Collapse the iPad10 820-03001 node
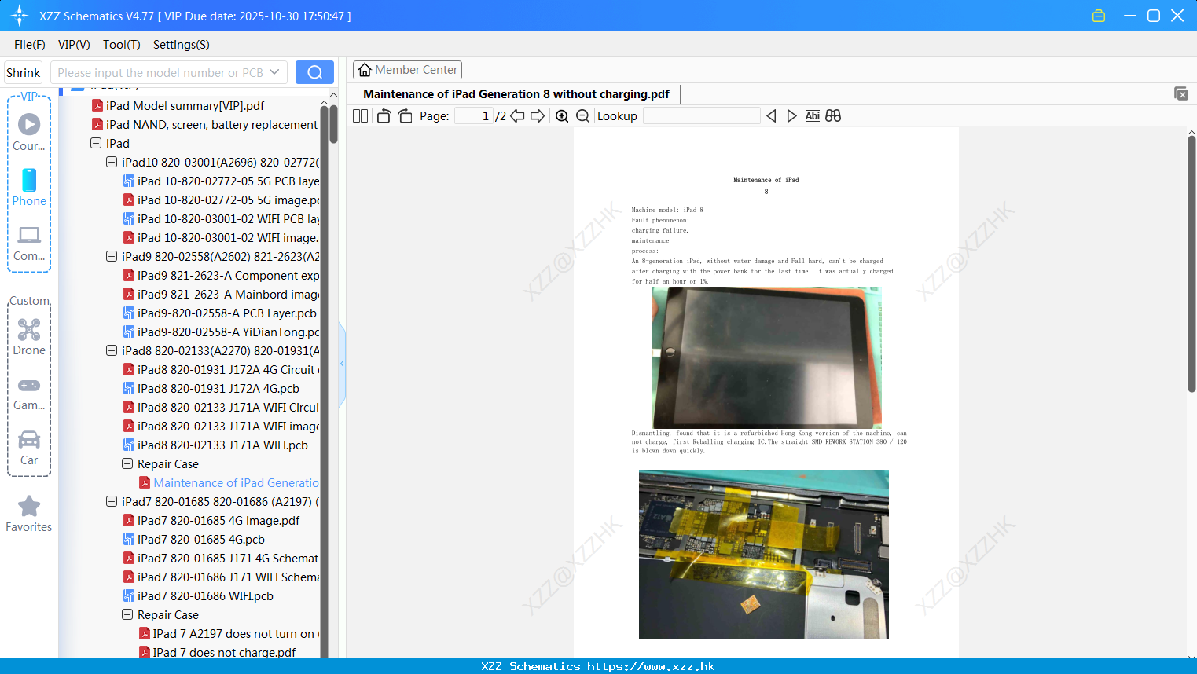The image size is (1197, 674). (112, 162)
